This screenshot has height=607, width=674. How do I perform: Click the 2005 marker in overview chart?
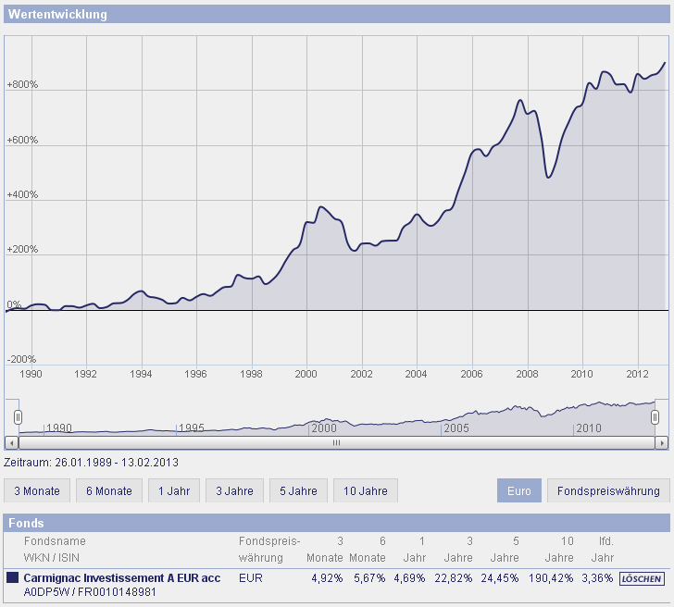[x=456, y=428]
